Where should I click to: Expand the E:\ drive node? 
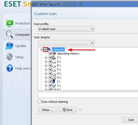[x=46, y=65]
